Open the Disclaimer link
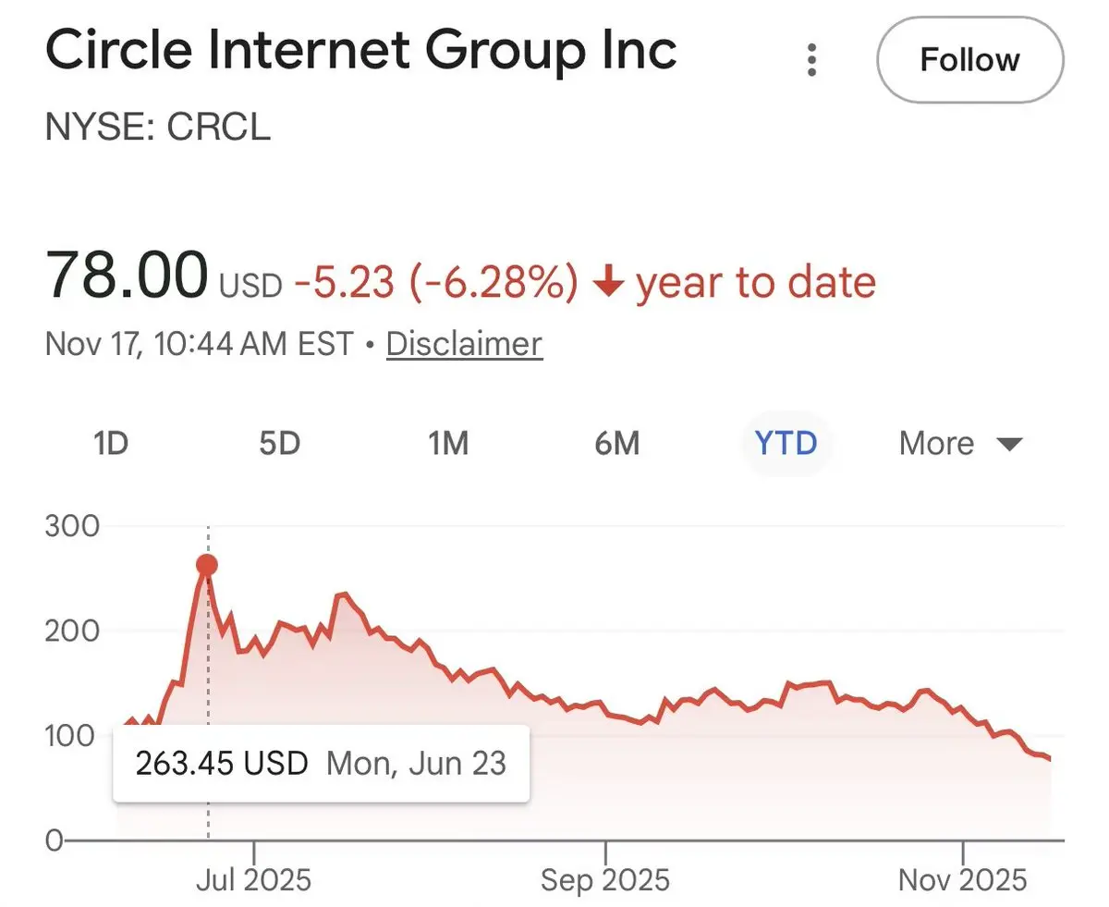Screen dimensions: 1109x907 point(464,344)
